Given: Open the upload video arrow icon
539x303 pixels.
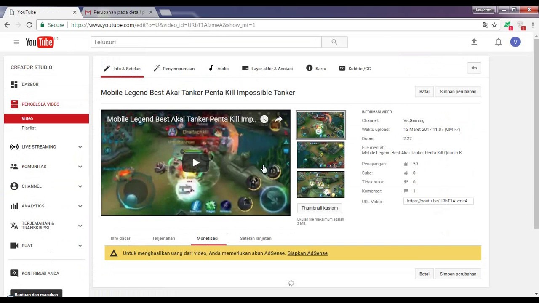Looking at the screenshot, I should coord(474,42).
